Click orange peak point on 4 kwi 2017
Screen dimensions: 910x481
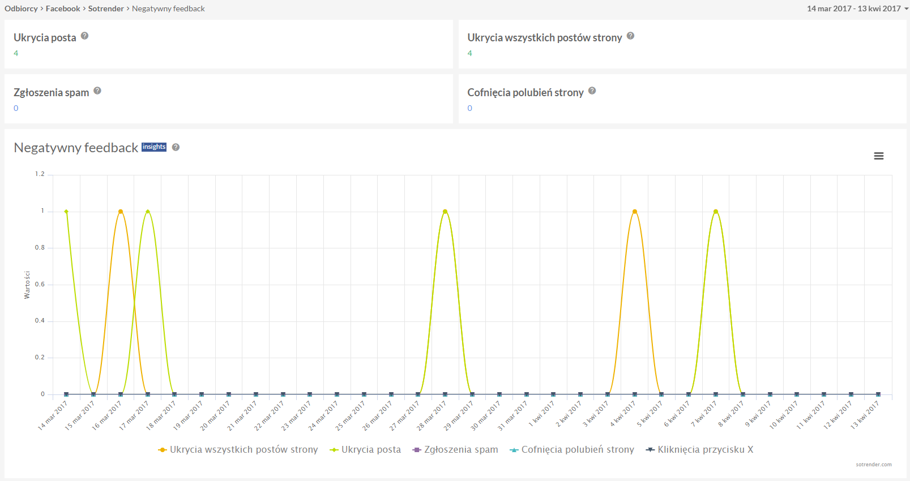(x=635, y=212)
